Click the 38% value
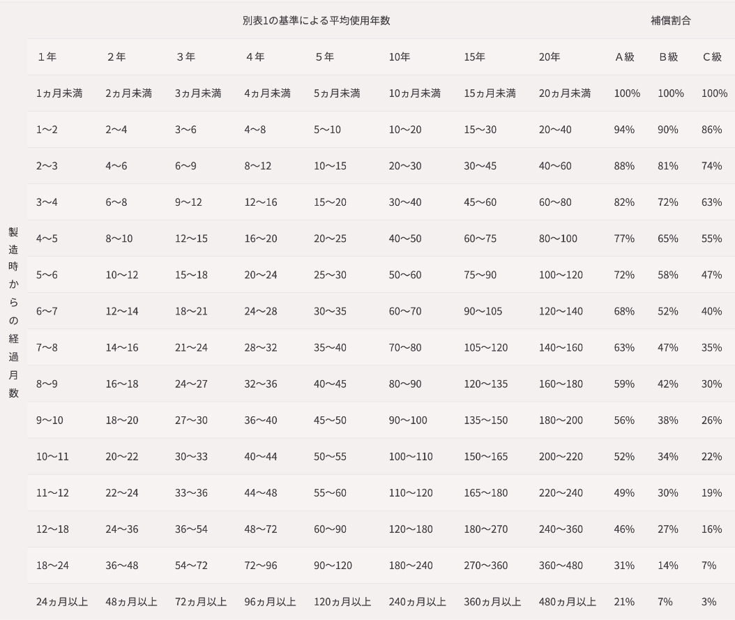Image resolution: width=735 pixels, height=620 pixels. click(668, 421)
